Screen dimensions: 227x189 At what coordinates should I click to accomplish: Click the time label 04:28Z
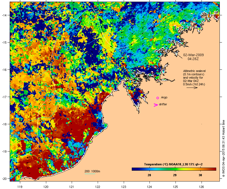tap(193, 59)
